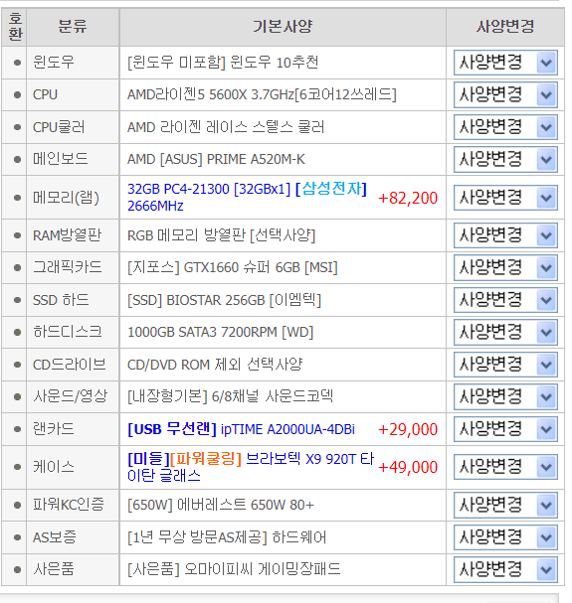Click the 브라보텍 X9 920T 타이탄 글래스 case text
Viewport: 572px width, 603px height.
[251, 467]
